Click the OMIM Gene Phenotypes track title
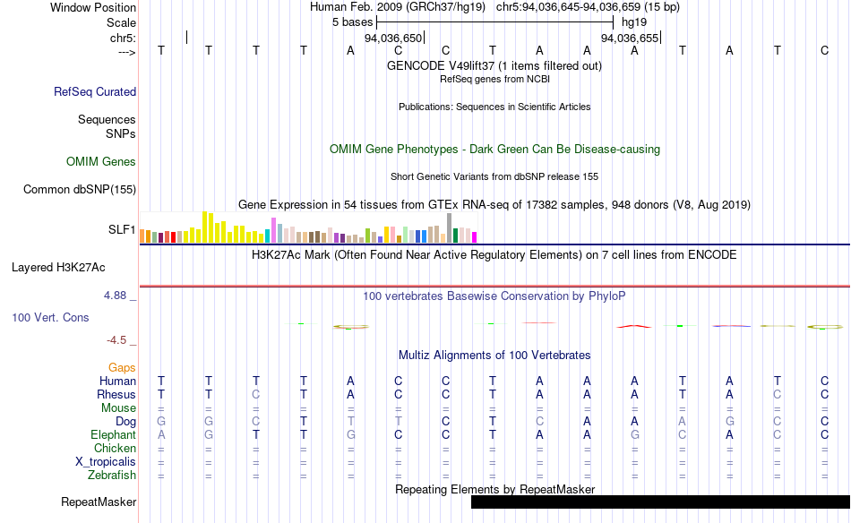The image size is (851, 523). click(495, 150)
